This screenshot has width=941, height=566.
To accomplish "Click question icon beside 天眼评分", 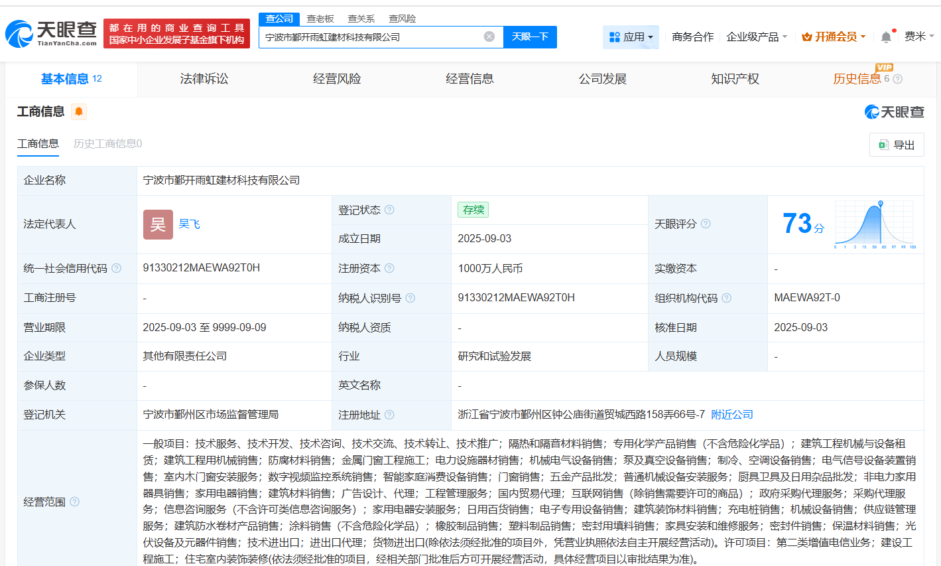I will coord(706,224).
